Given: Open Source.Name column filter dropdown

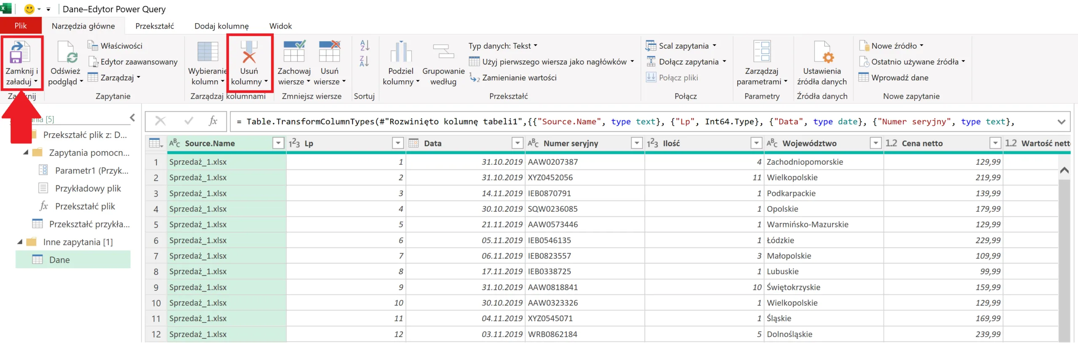Looking at the screenshot, I should pos(278,143).
